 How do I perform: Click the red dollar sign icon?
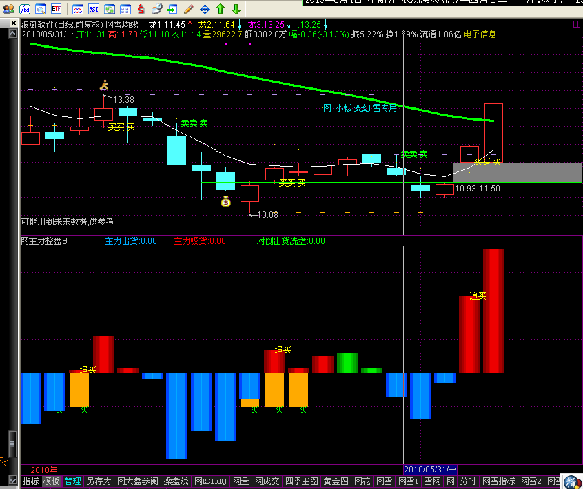pyautogui.click(x=141, y=9)
